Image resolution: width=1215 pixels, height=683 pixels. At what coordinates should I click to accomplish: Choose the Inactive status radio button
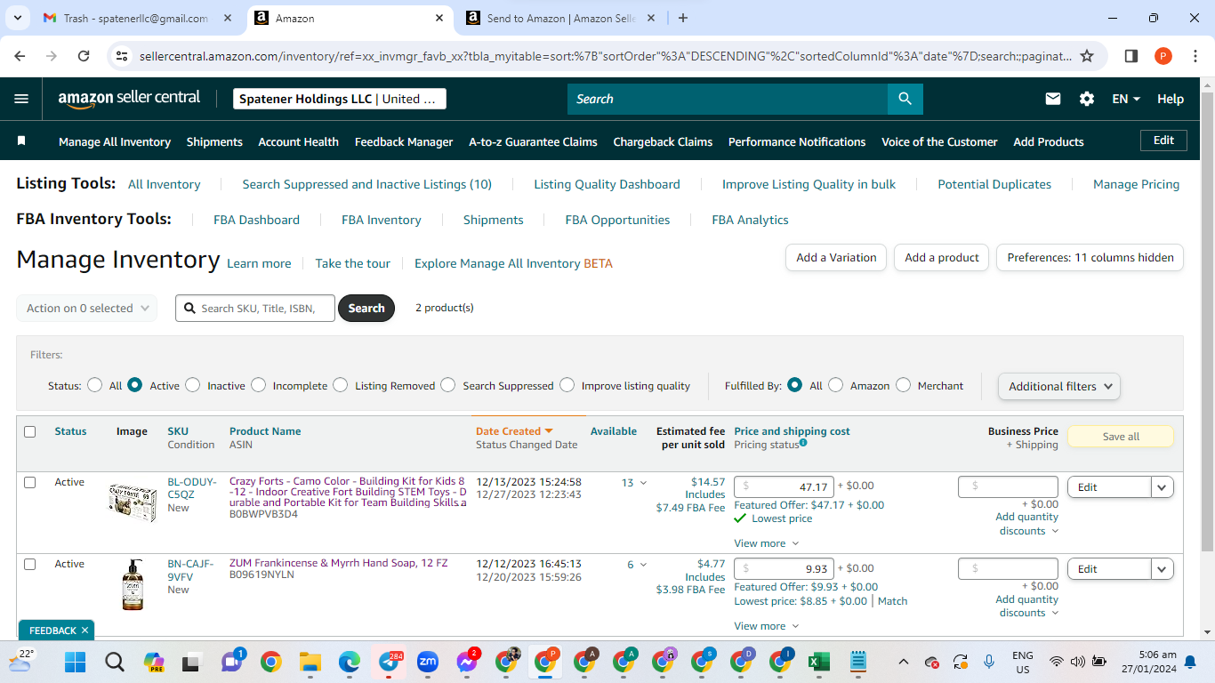pos(193,385)
